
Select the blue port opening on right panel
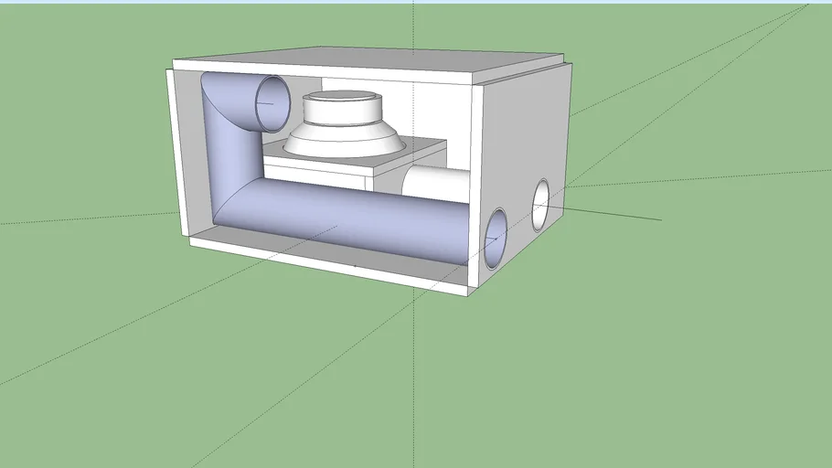click(496, 239)
